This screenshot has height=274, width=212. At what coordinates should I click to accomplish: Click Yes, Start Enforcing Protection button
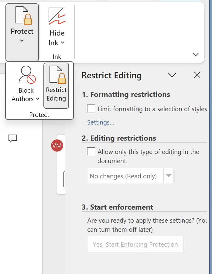click(x=135, y=244)
